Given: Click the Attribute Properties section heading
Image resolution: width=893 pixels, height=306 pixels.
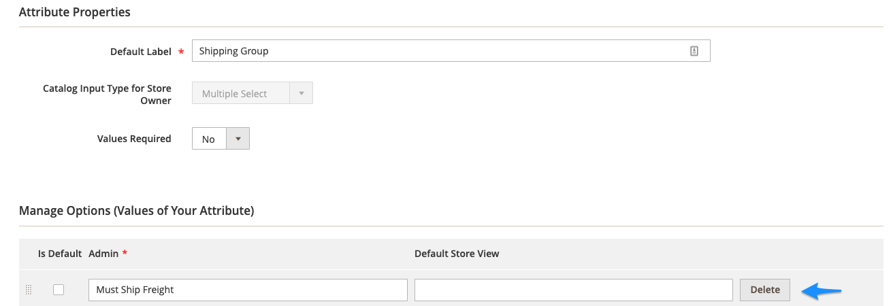Looking at the screenshot, I should pyautogui.click(x=75, y=12).
